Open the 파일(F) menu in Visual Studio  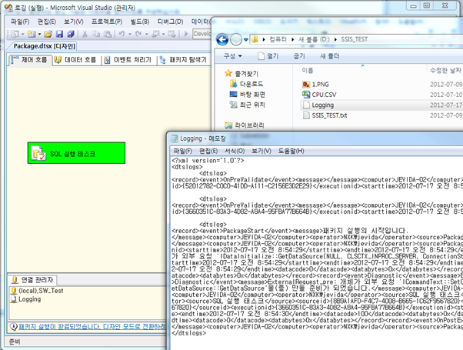pos(20,22)
